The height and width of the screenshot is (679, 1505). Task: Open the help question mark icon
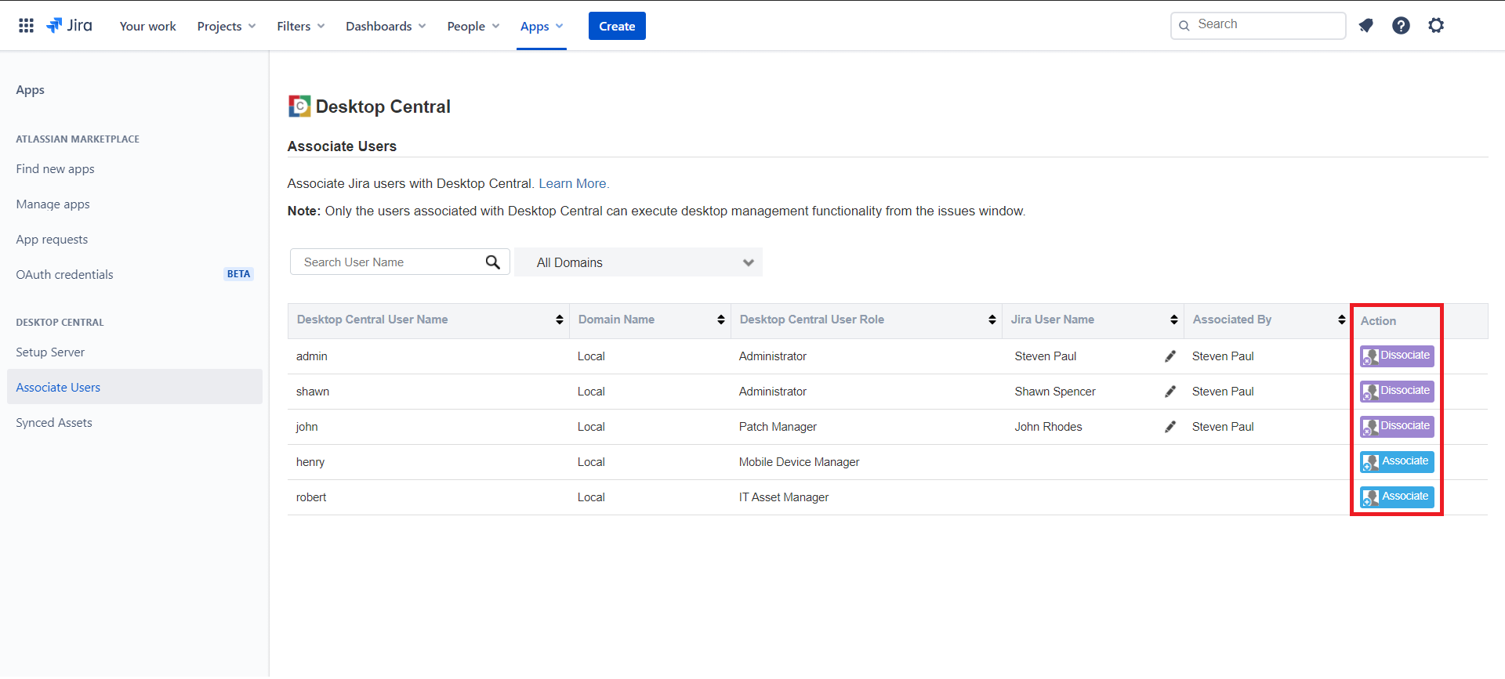tap(1401, 26)
